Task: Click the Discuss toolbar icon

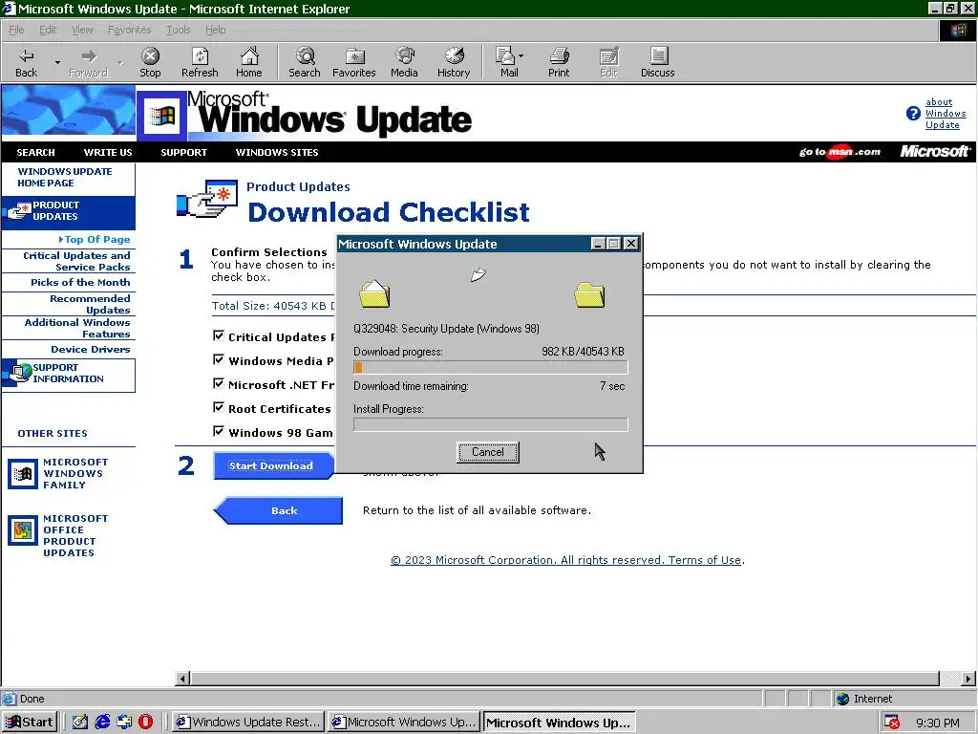Action: (657, 56)
